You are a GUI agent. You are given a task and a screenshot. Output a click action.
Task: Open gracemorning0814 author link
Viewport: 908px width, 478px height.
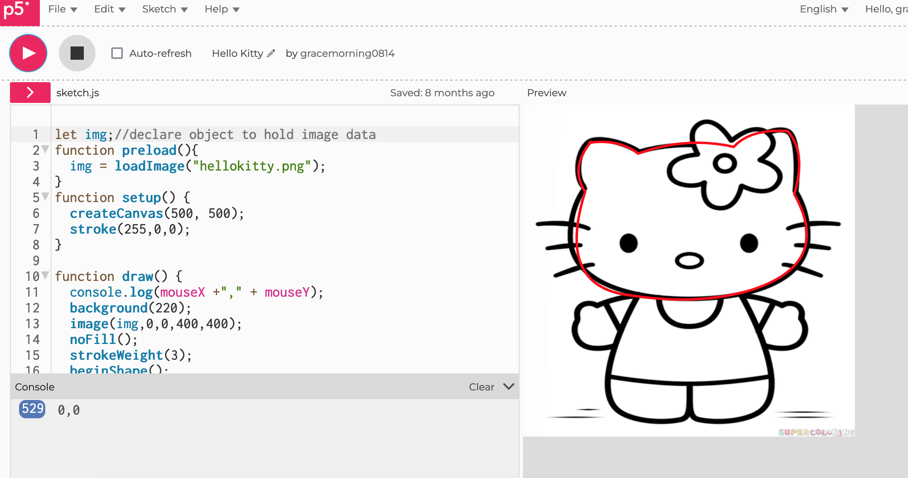tap(347, 54)
